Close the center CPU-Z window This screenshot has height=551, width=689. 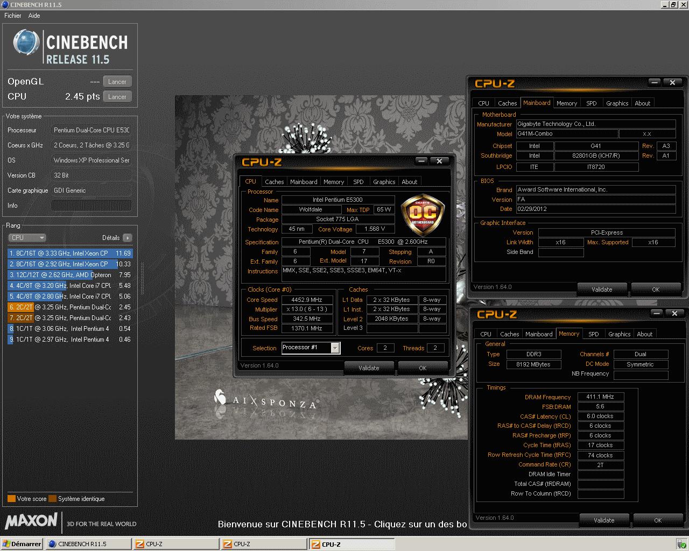[439, 161]
